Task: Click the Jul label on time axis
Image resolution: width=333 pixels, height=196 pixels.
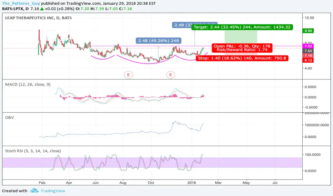Action: tap(275, 183)
